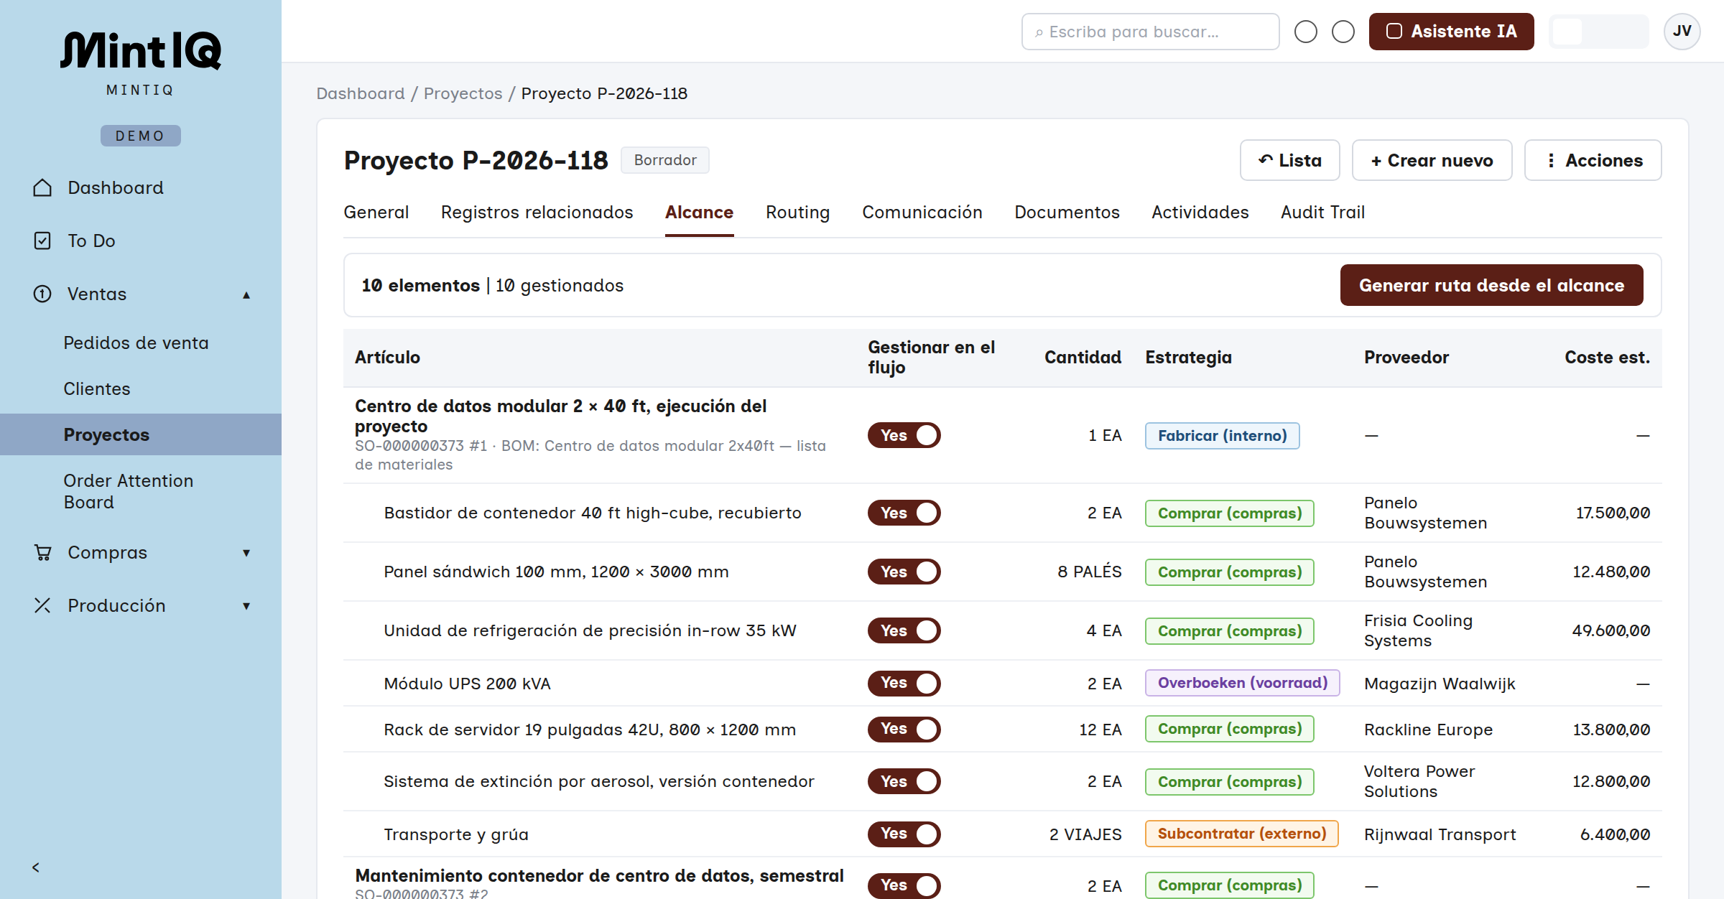This screenshot has width=1724, height=899.
Task: Open the Fabricar (interno) strategy selector
Action: (1222, 436)
